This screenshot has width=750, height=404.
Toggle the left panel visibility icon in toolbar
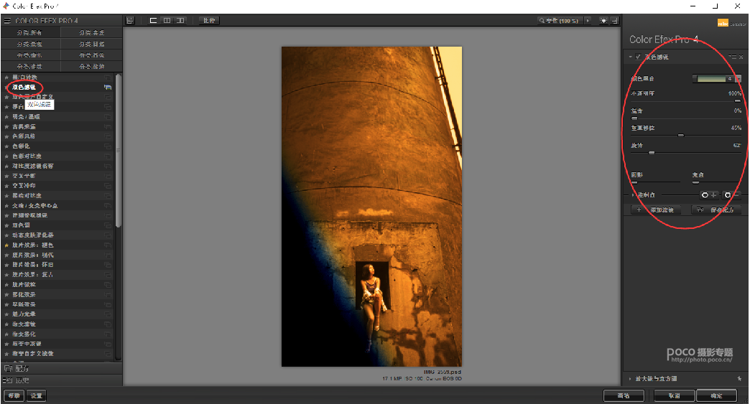pyautogui.click(x=130, y=21)
